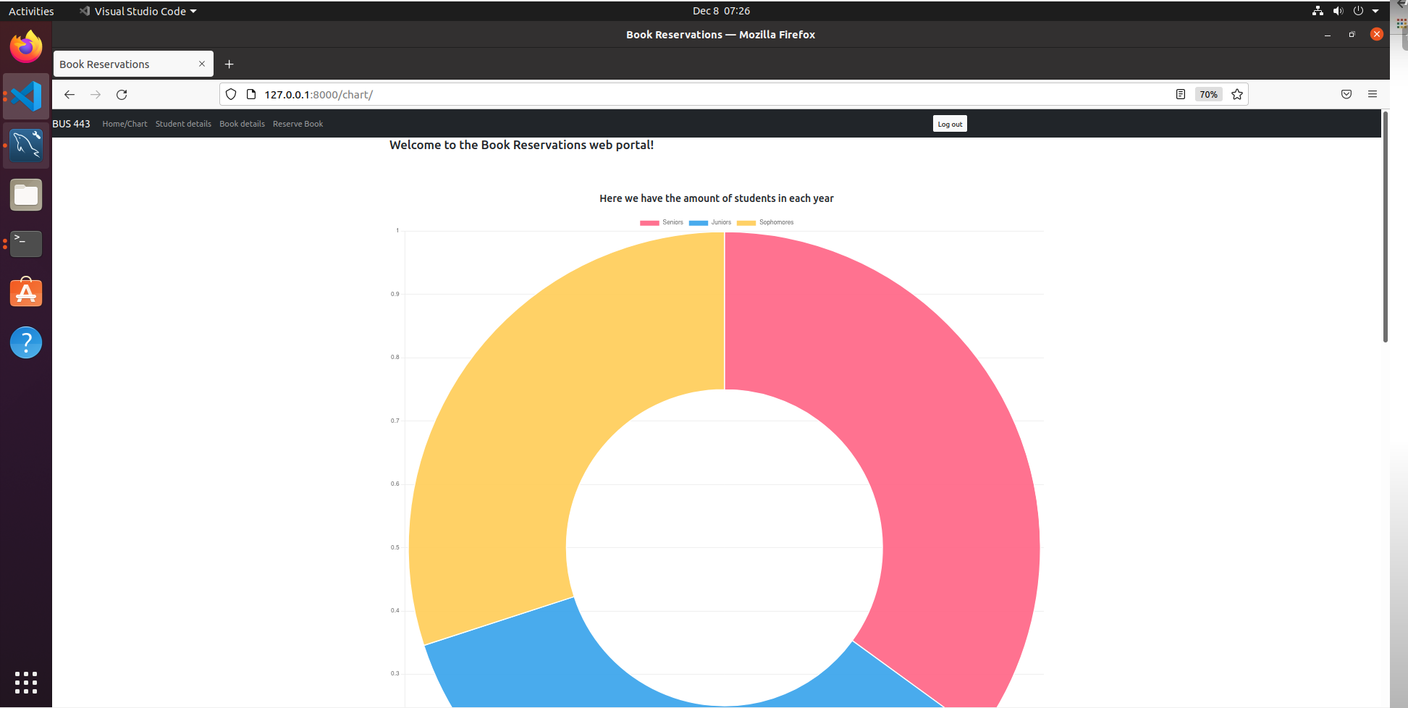Click Show Applications in the dock
The height and width of the screenshot is (708, 1408).
(x=25, y=681)
